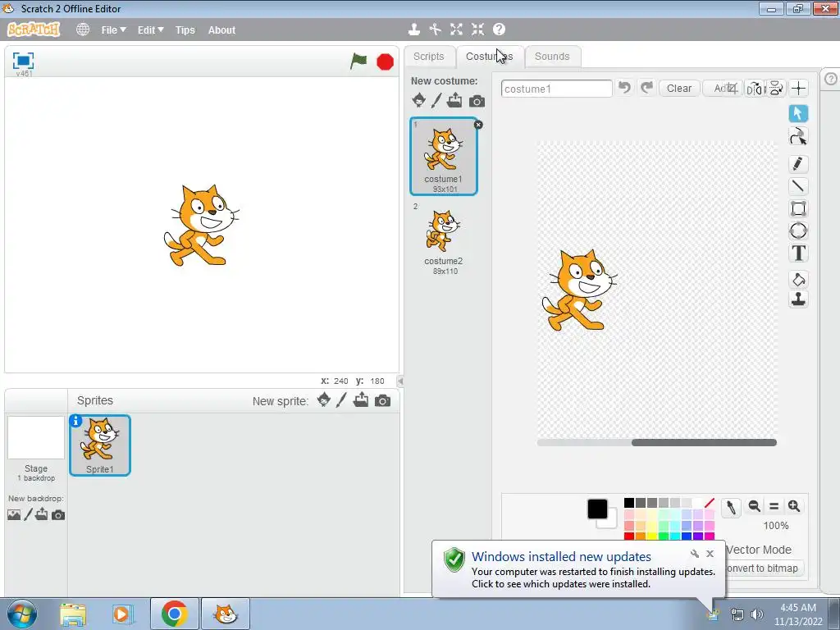
Task: Open the About menu item
Action: [x=221, y=30]
